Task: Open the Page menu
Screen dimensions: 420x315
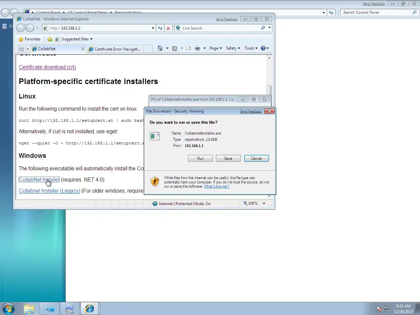Action: tap(216, 48)
